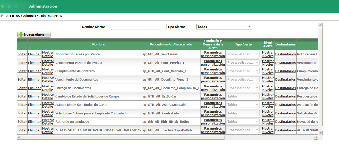Show detail for Notificacion Tareas por Vencer
Viewport: 339px width, 147px height.
point(48,54)
